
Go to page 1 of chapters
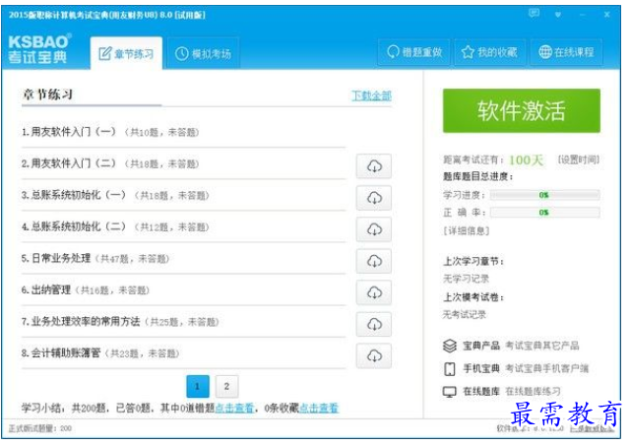point(198,386)
